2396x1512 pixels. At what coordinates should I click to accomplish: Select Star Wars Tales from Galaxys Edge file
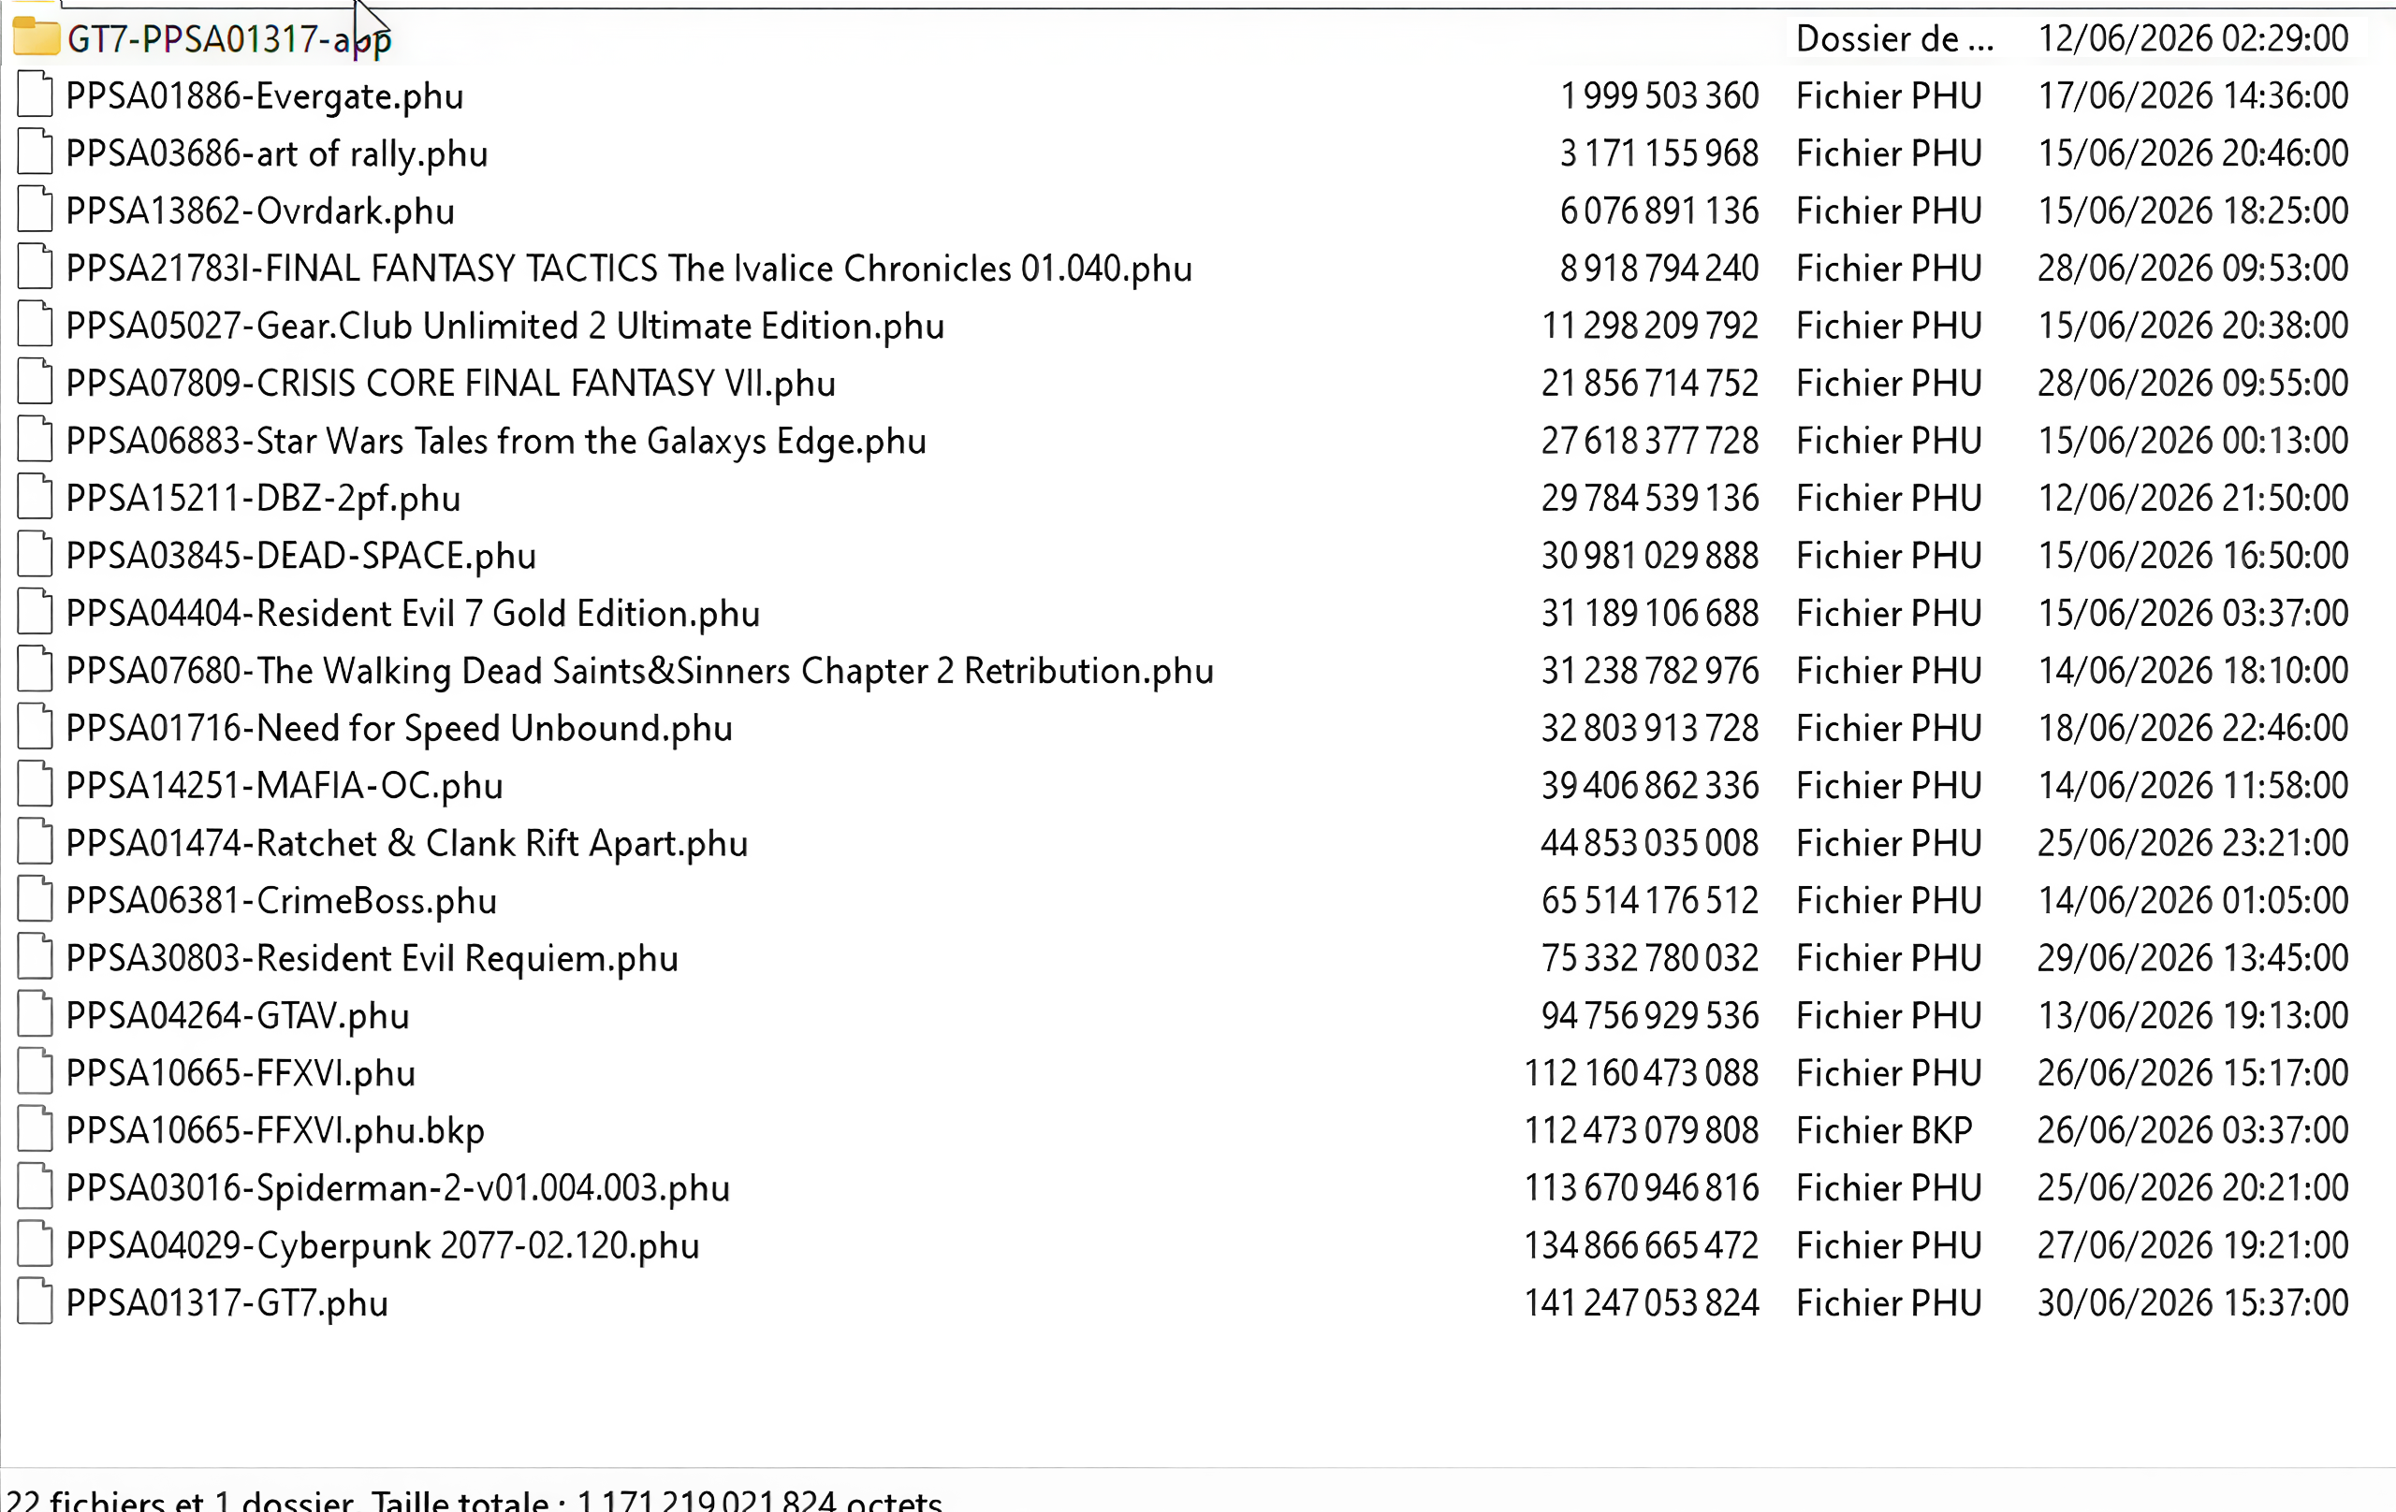[495, 442]
